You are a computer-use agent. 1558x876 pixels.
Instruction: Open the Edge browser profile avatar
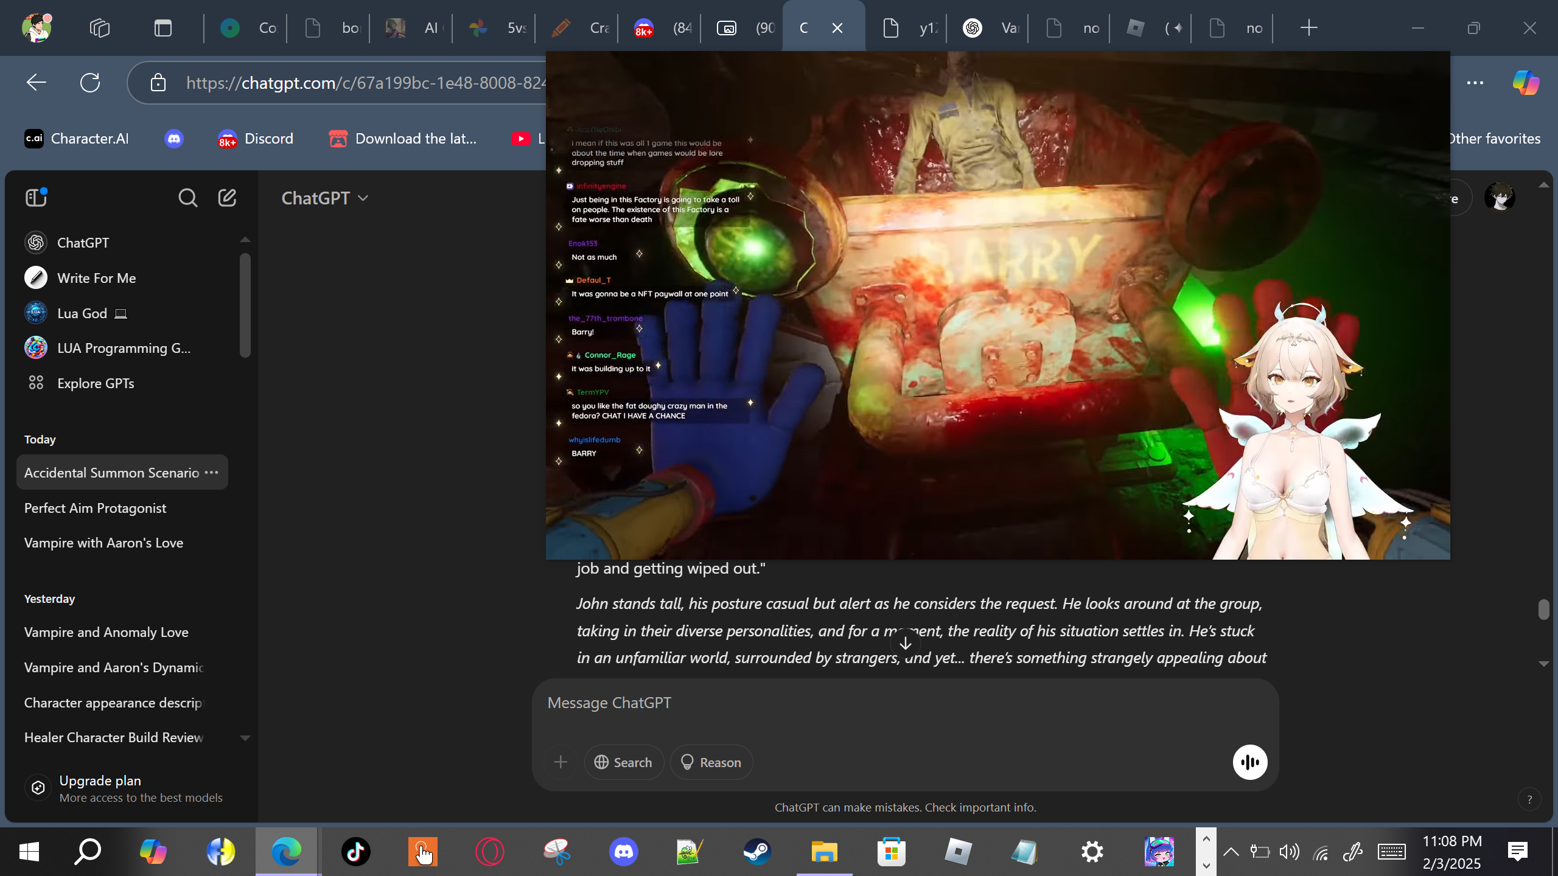(37, 27)
